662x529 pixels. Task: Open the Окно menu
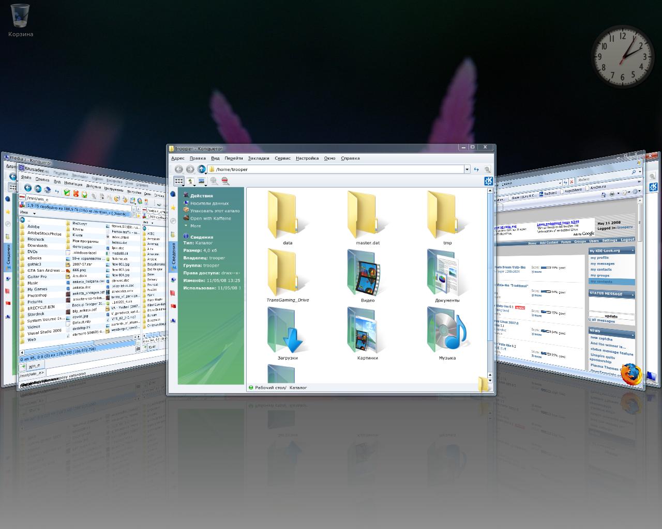coord(330,158)
